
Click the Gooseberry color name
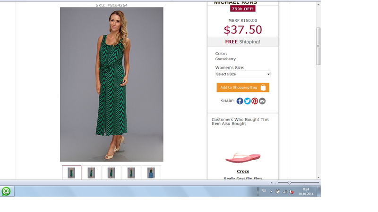[225, 59]
